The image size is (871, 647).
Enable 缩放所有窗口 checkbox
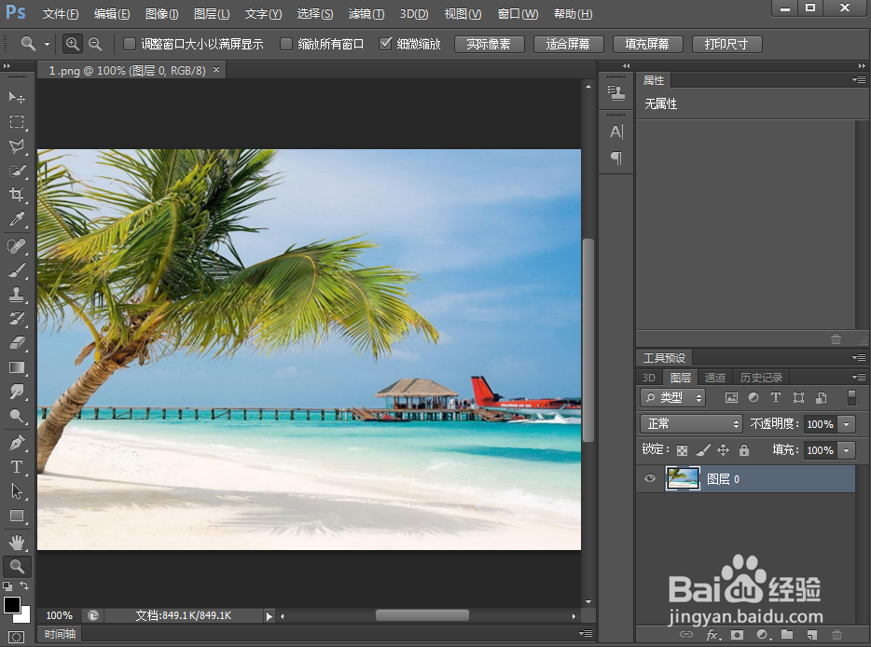tap(286, 44)
